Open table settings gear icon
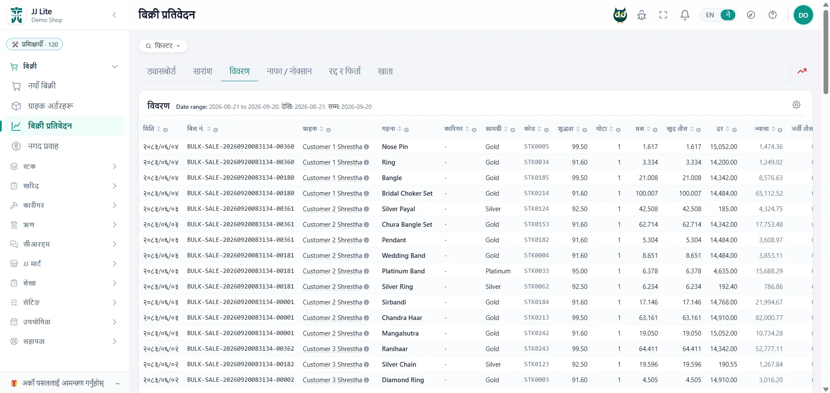Image resolution: width=830 pixels, height=393 pixels. pos(796,105)
